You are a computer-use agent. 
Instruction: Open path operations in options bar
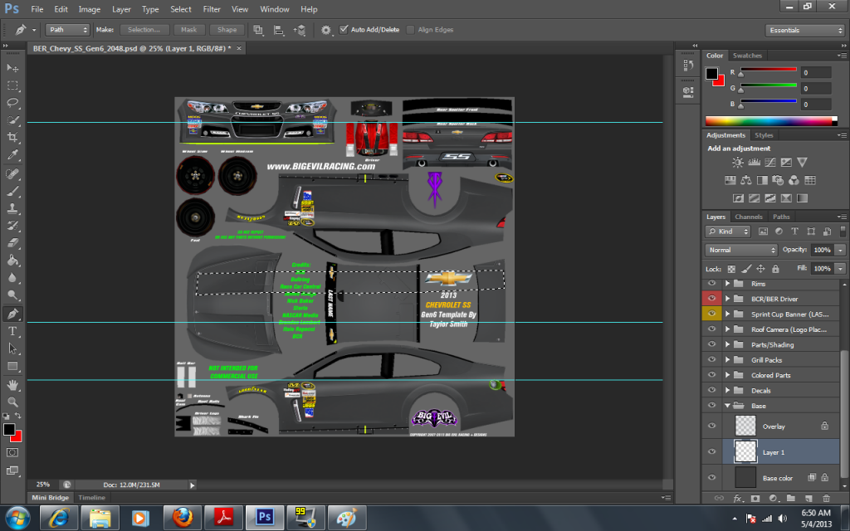(258, 31)
